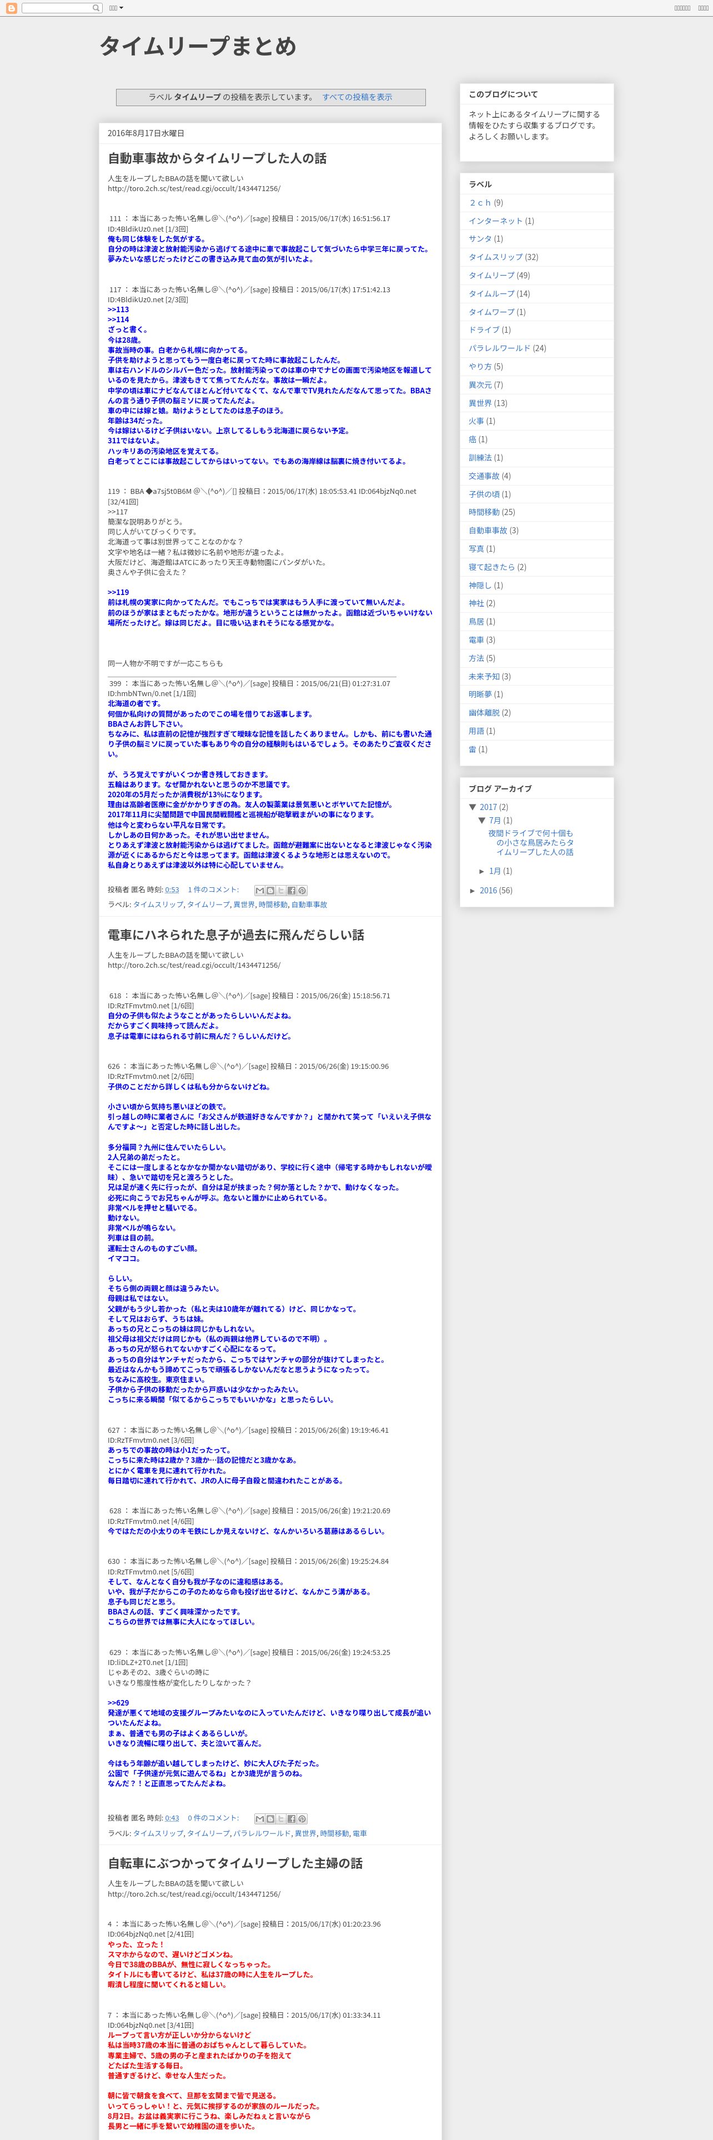This screenshot has height=2140, width=713.
Task: Select sidebar label タイムリープ (49)
Action: pos(491,276)
